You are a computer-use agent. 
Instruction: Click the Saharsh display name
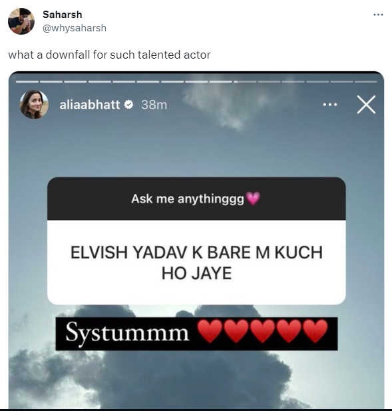(63, 15)
